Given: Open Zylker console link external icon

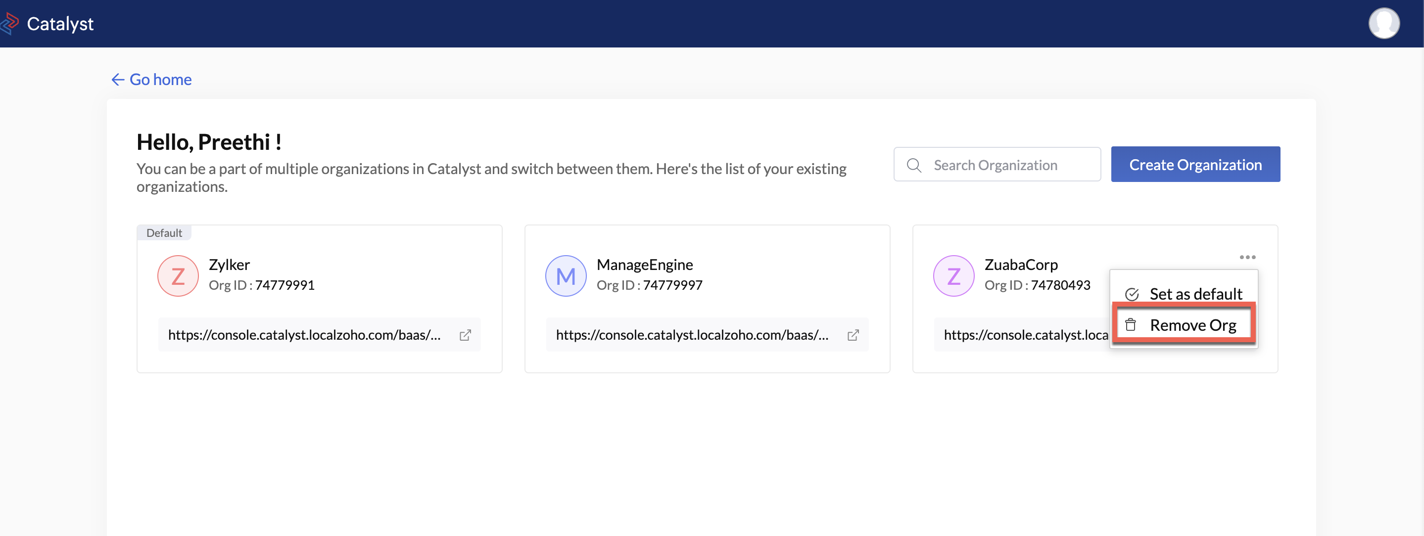Looking at the screenshot, I should point(465,335).
